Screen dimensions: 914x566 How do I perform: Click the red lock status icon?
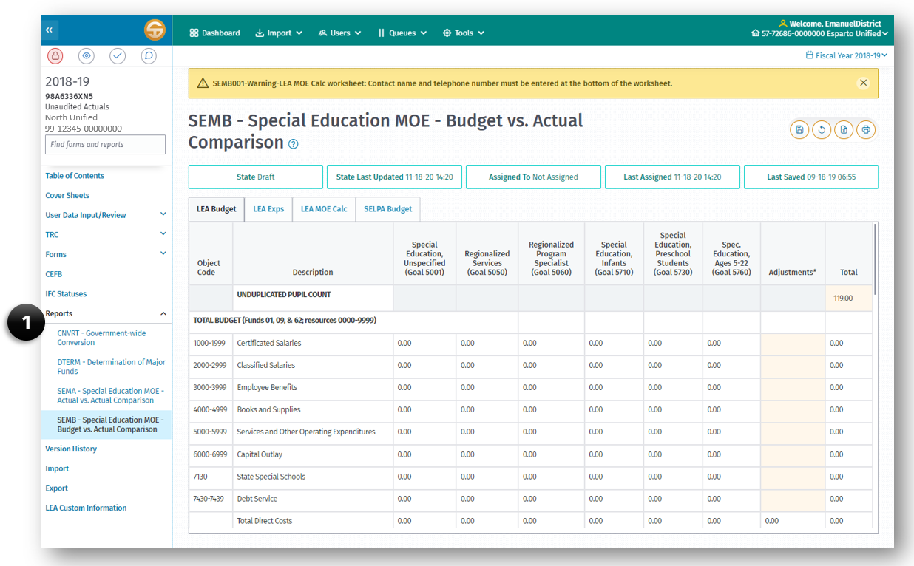[x=55, y=55]
